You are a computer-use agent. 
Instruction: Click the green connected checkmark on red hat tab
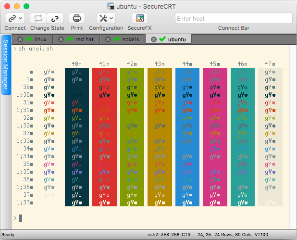pos(70,39)
